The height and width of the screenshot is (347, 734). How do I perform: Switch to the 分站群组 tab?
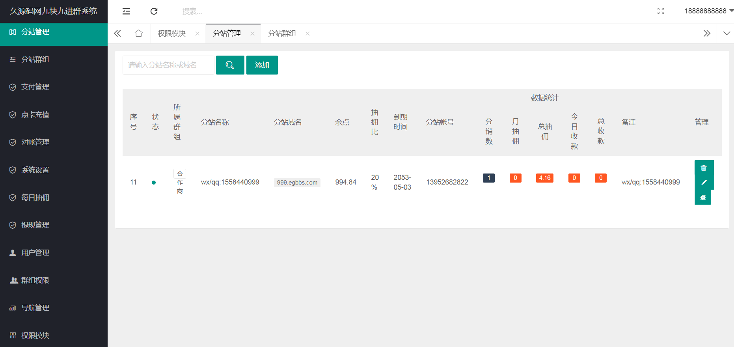pyautogui.click(x=282, y=34)
